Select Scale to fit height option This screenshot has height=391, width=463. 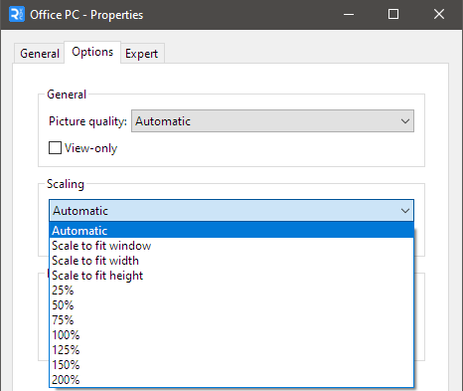(231, 276)
